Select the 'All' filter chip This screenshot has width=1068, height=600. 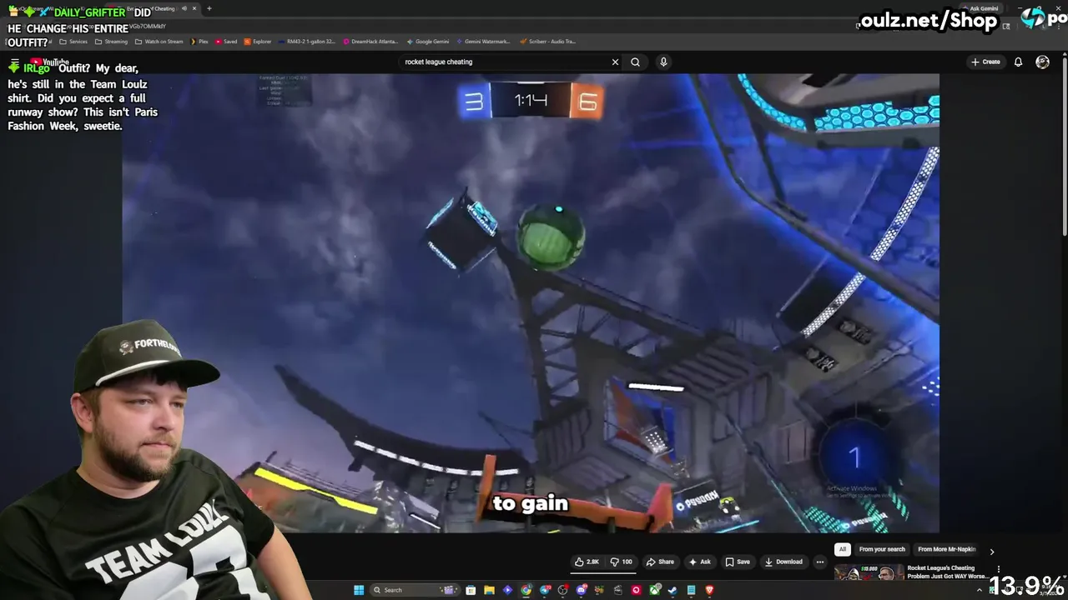tap(843, 549)
